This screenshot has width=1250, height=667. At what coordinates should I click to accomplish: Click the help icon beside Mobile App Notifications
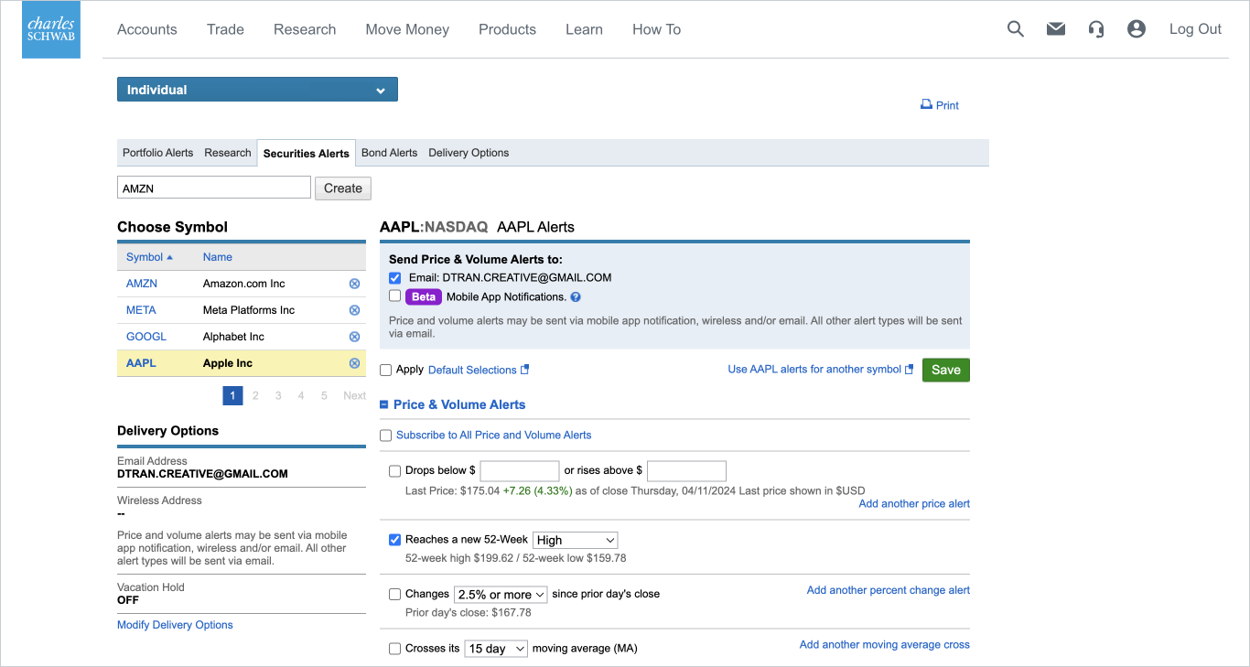(576, 297)
